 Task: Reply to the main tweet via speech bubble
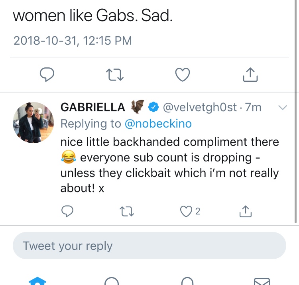tap(47, 74)
